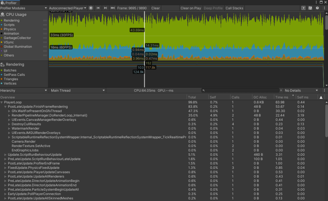Open Profiler Modules dropdown
The image size is (328, 201).
pos(24,8)
